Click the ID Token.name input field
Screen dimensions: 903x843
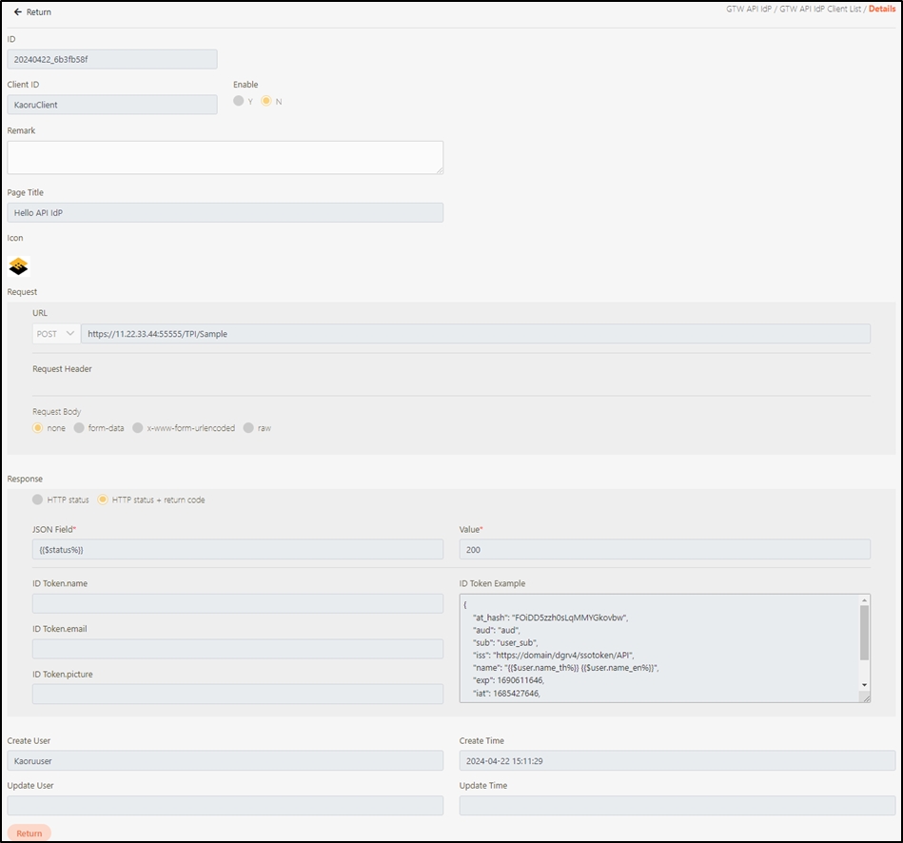point(237,603)
